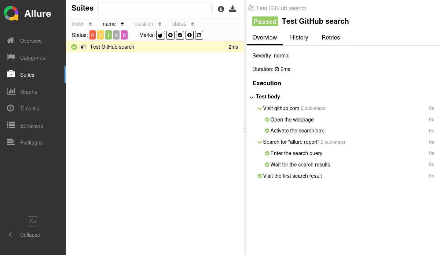Toggle the flaky bomb mark filter

point(161,35)
